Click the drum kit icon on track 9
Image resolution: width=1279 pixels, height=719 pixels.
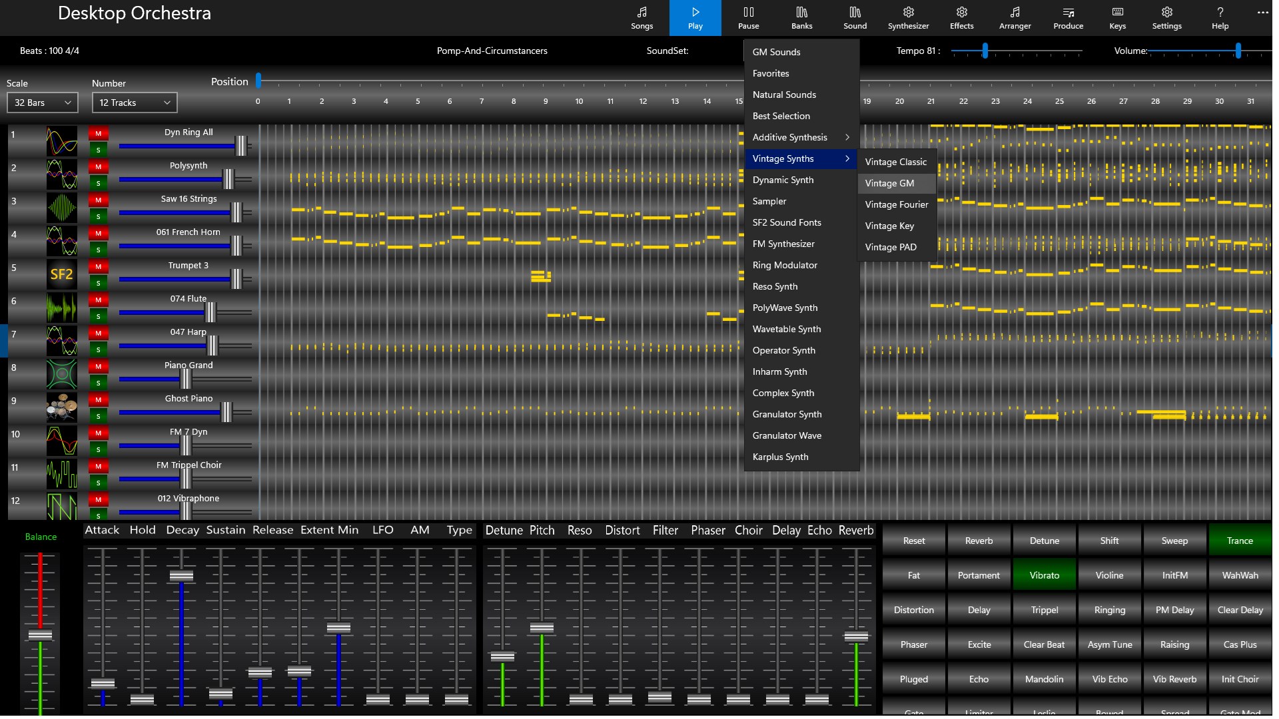tap(61, 407)
